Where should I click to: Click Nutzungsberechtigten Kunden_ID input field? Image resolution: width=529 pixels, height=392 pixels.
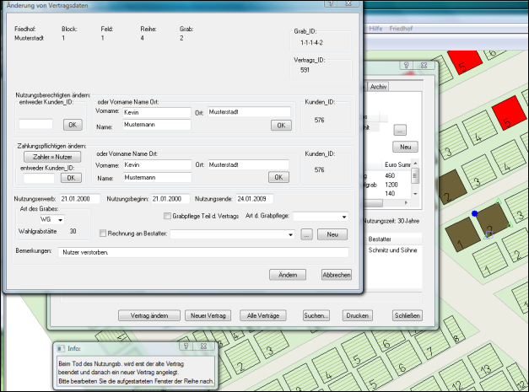click(35, 124)
